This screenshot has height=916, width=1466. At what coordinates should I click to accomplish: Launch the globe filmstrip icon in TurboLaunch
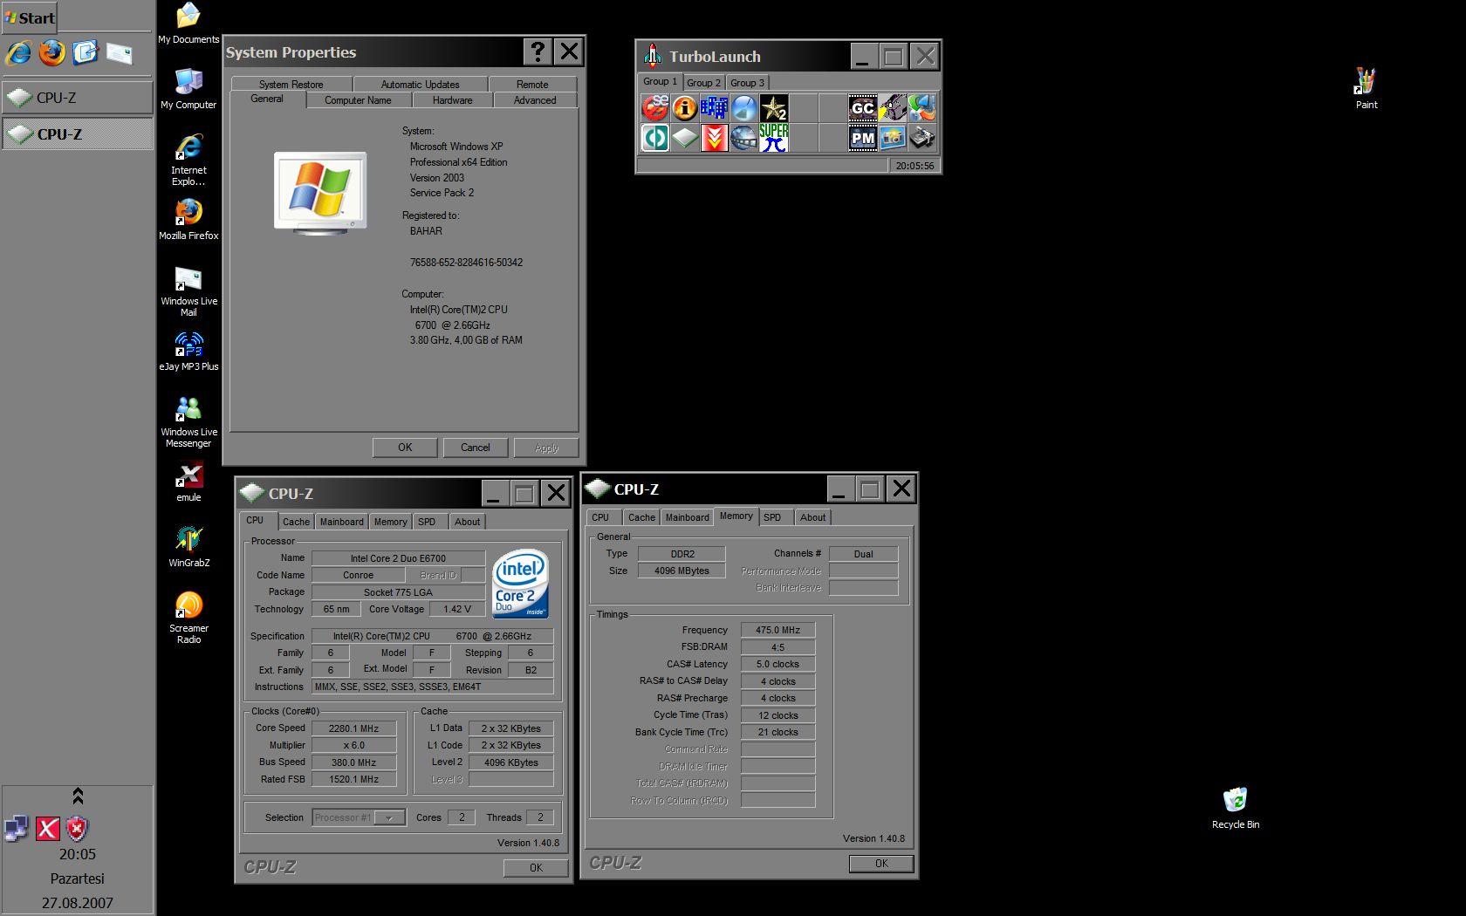pyautogui.click(x=744, y=138)
